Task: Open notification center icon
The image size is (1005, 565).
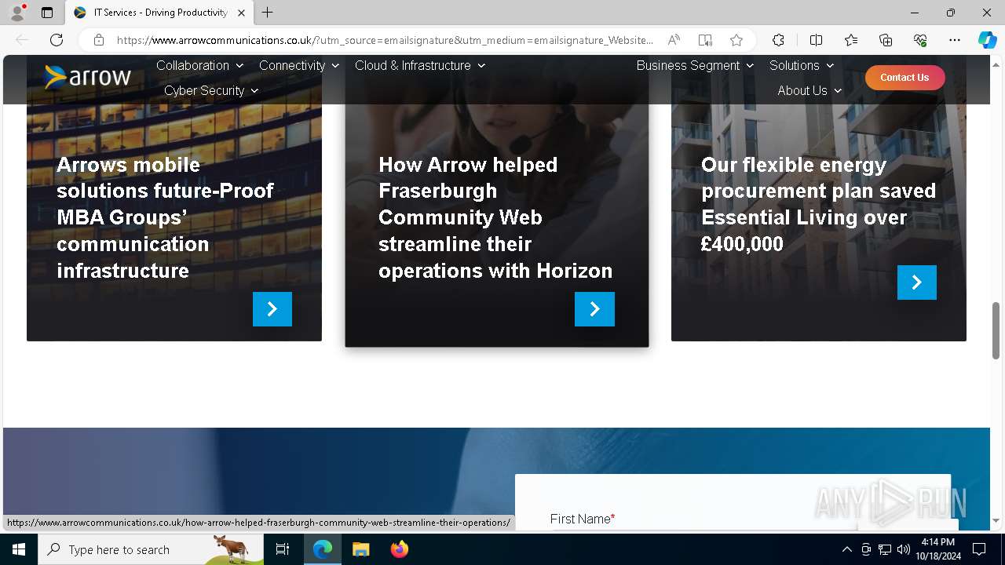Action: click(x=979, y=549)
